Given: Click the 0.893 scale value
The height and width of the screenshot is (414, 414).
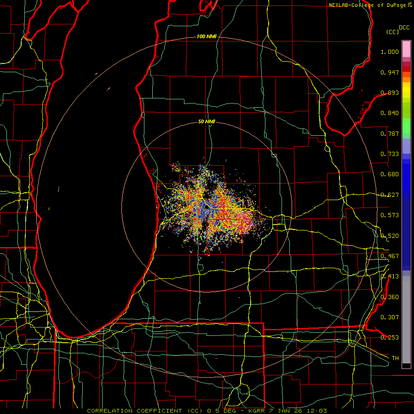Looking at the screenshot, I should click(x=390, y=92).
